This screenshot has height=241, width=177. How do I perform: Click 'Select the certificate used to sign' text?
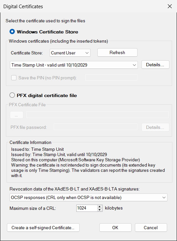coord(45,21)
